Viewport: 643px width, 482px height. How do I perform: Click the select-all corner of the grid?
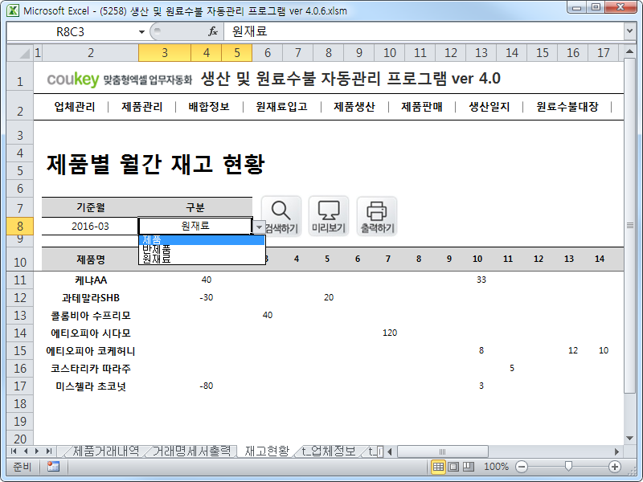click(19, 53)
